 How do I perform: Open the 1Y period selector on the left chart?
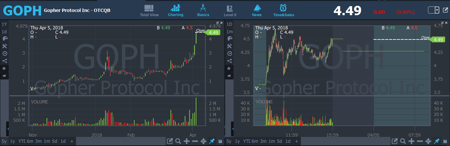point(4,24)
